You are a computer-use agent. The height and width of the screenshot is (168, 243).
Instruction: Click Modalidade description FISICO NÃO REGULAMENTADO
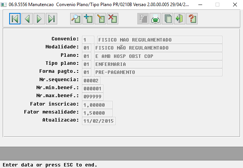[x=158, y=48]
